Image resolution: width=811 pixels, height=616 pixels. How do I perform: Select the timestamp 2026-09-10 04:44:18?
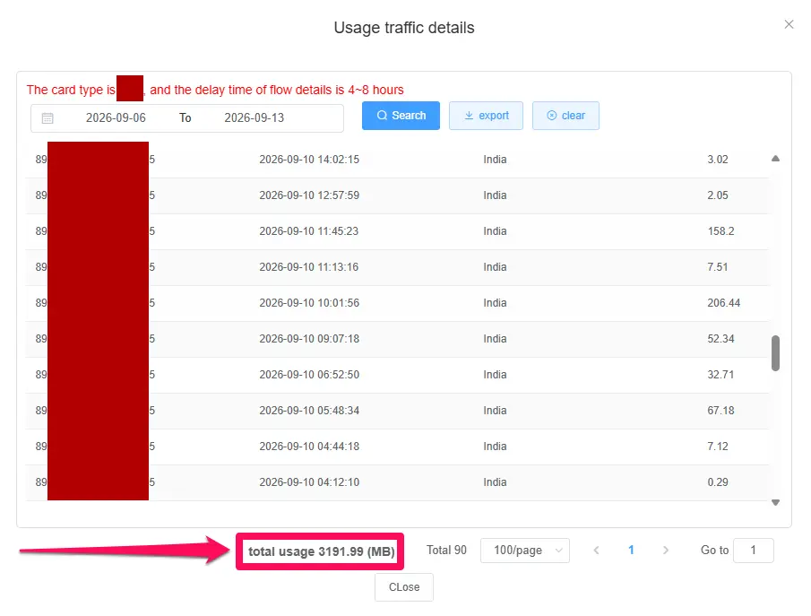pos(309,447)
